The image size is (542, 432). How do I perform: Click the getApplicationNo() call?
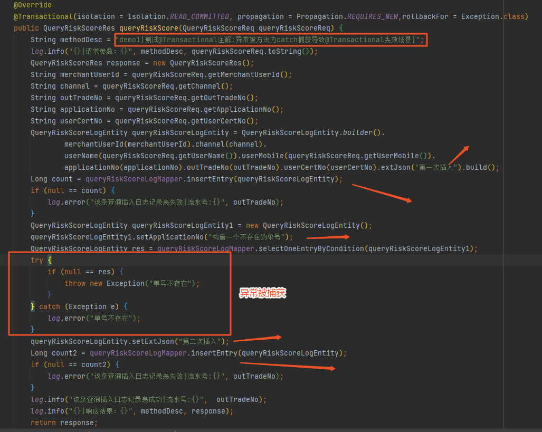(241, 109)
